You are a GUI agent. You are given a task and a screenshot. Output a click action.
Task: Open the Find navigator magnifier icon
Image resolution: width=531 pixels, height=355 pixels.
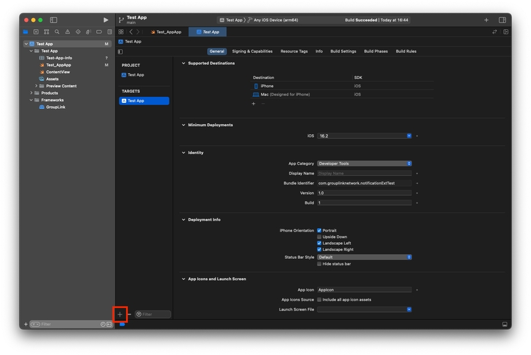click(x=57, y=32)
